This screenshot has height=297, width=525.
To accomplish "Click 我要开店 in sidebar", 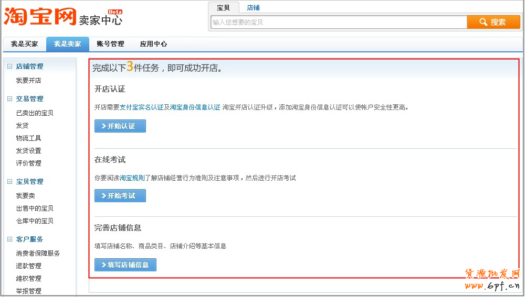I will pyautogui.click(x=28, y=81).
